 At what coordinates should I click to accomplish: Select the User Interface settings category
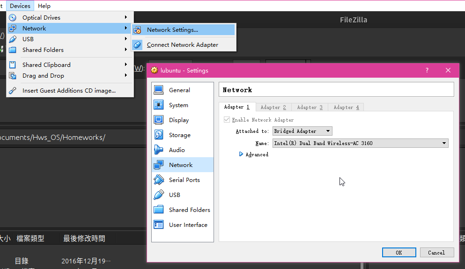(183, 225)
